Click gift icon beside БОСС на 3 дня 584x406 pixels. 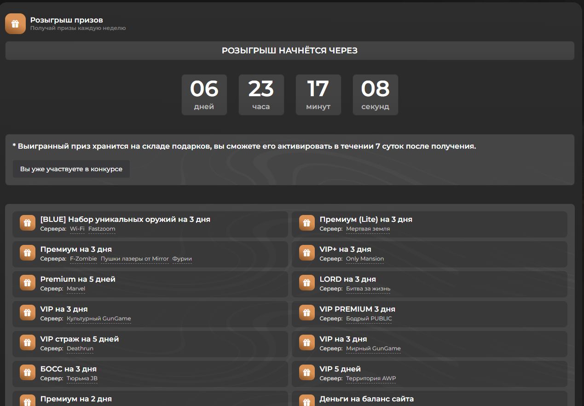pyautogui.click(x=28, y=373)
